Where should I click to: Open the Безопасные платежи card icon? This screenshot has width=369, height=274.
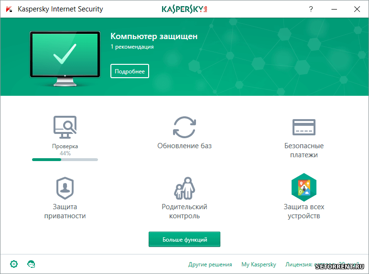[x=304, y=127]
